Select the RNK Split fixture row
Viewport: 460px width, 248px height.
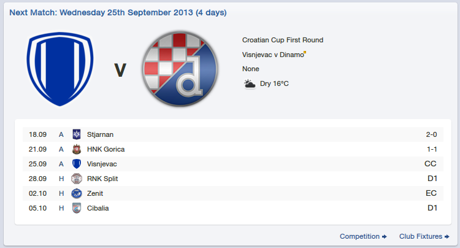(x=102, y=179)
